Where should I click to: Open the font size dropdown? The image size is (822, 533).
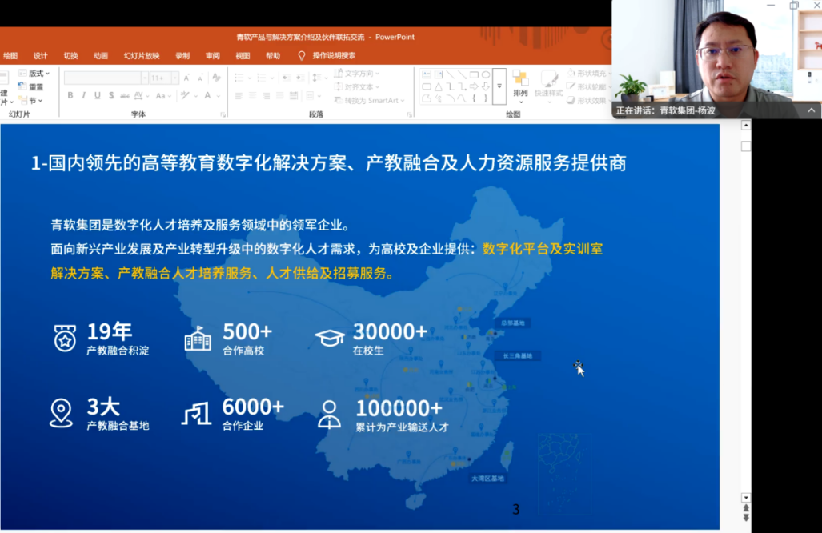point(174,78)
